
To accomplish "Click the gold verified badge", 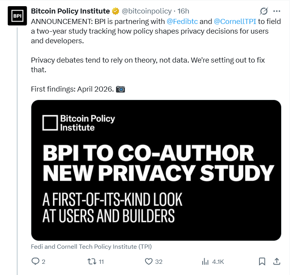I will pyautogui.click(x=116, y=11).
